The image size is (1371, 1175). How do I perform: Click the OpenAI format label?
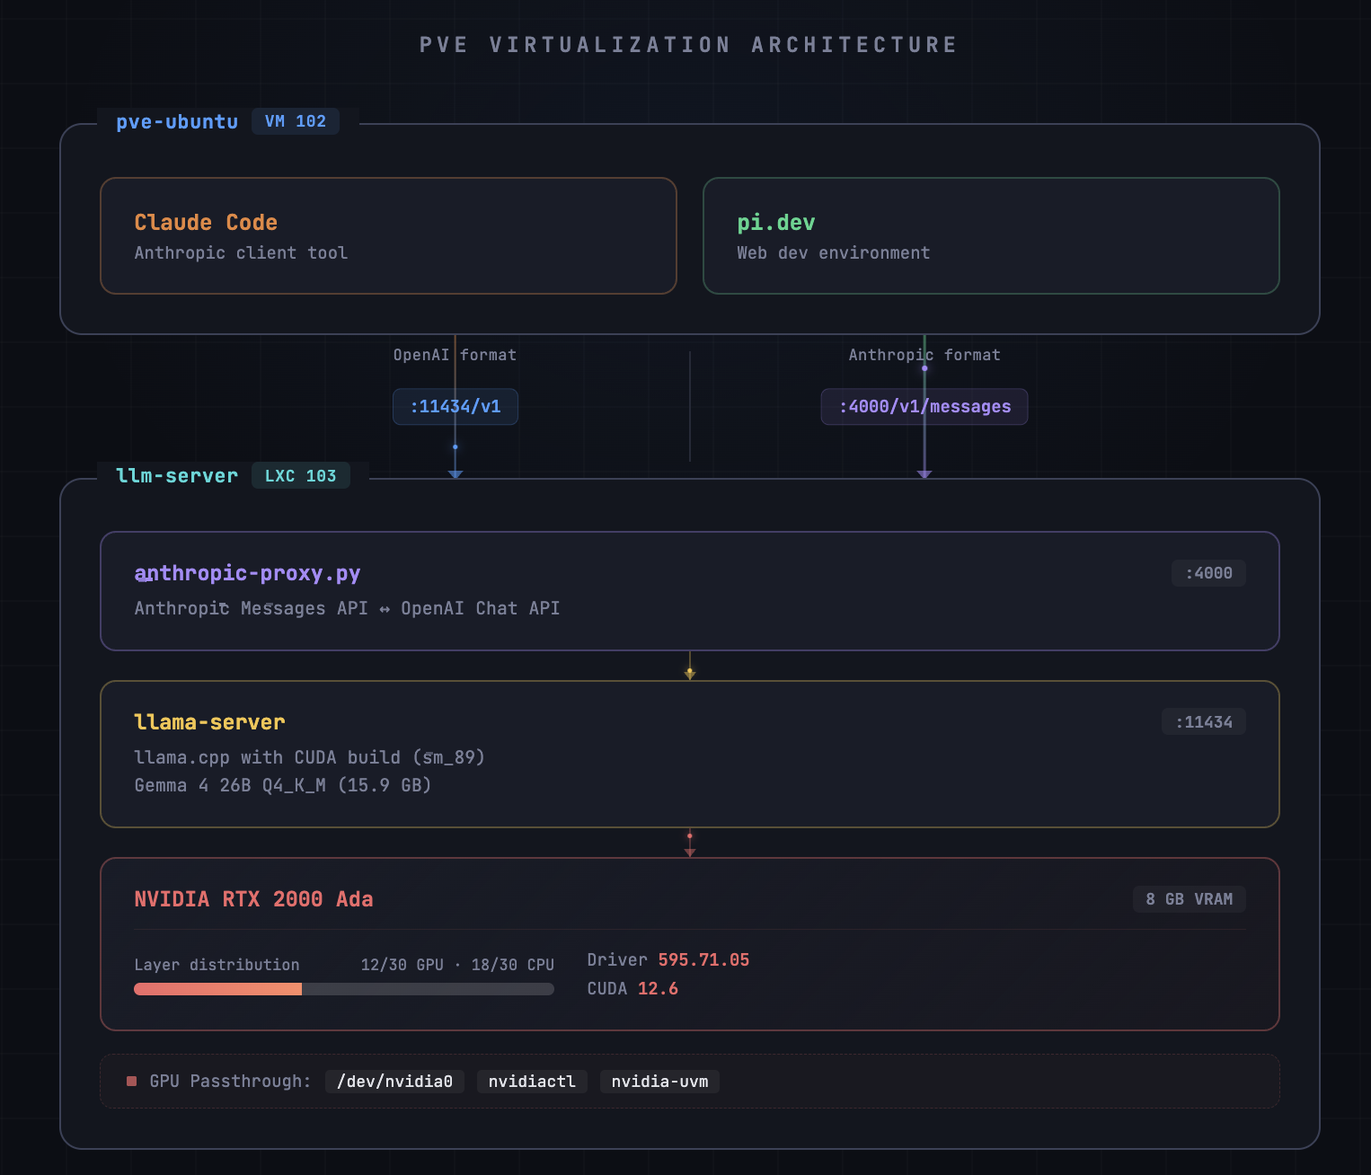[x=455, y=355]
